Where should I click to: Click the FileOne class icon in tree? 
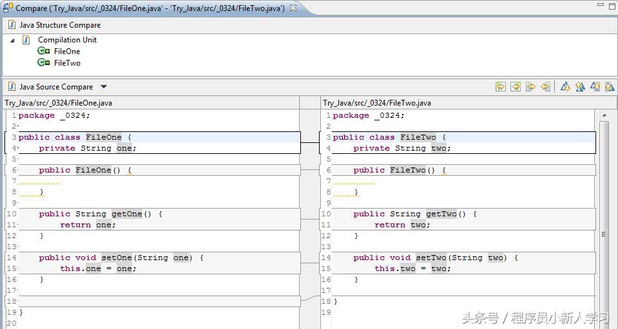click(x=43, y=51)
